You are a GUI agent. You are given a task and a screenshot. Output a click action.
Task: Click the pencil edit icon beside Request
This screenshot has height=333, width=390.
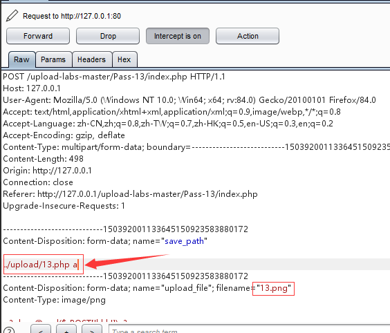point(12,16)
